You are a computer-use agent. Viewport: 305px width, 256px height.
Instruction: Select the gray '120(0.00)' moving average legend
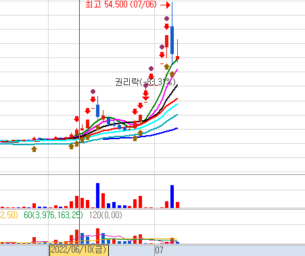105,215
